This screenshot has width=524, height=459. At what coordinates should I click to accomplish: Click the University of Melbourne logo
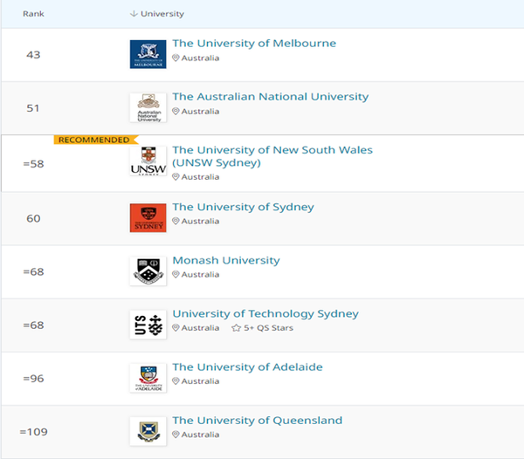pos(147,54)
